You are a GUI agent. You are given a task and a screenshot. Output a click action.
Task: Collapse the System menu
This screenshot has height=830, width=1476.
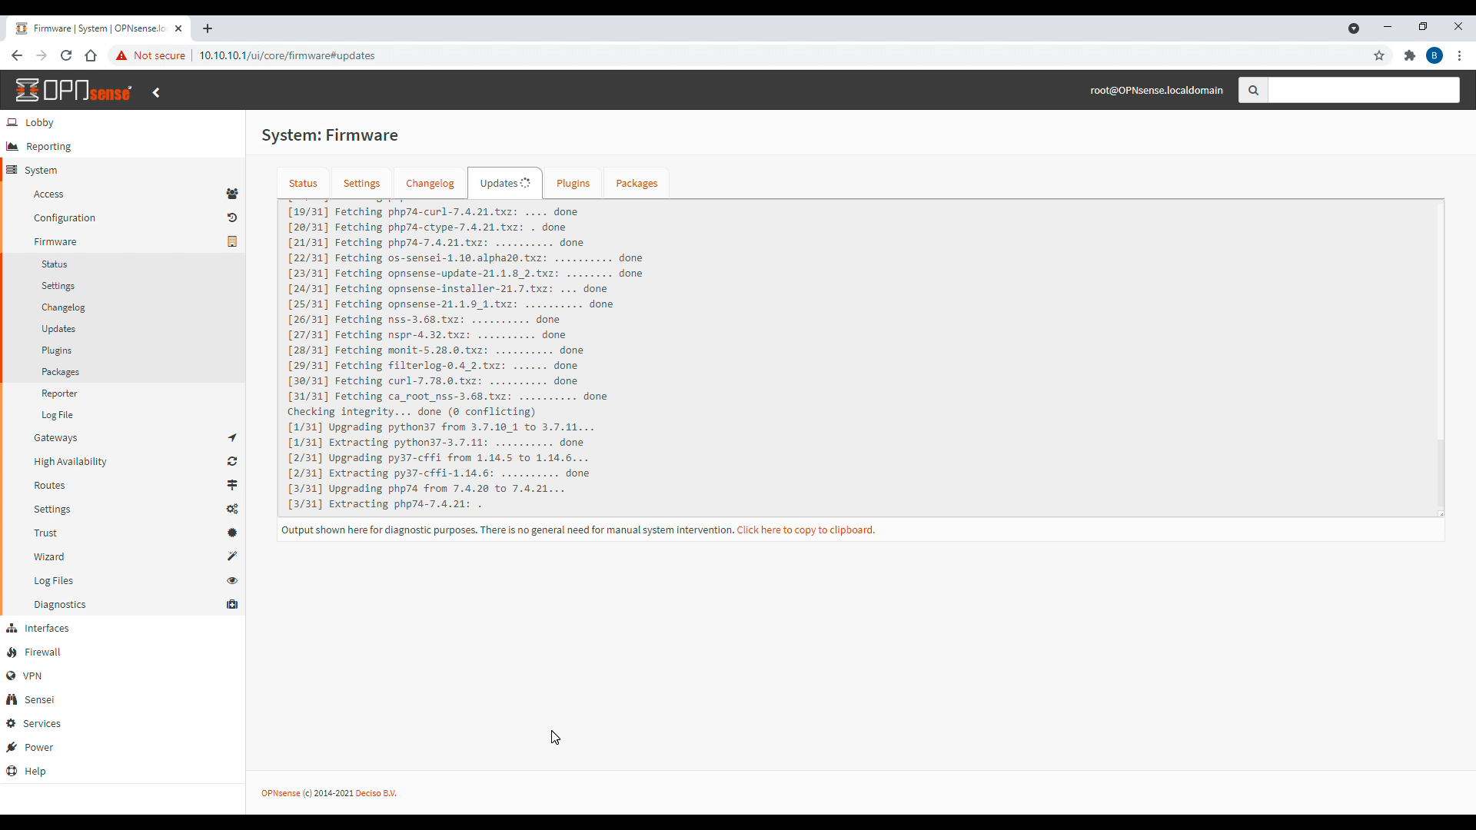[x=123, y=171]
